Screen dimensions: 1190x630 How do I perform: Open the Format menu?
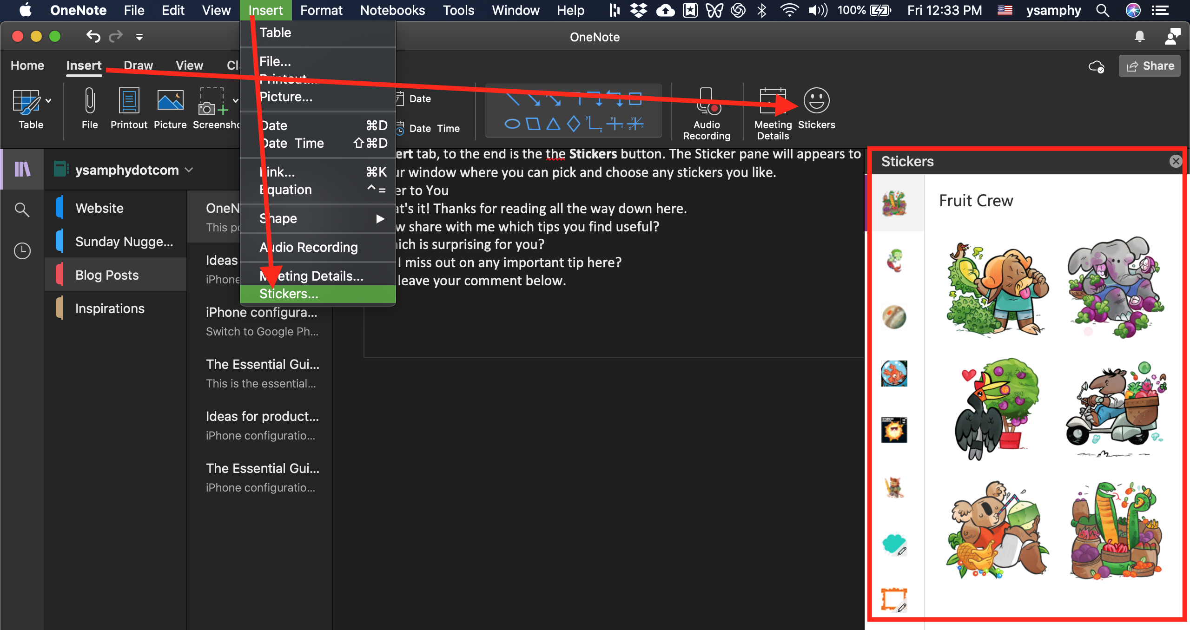tap(321, 10)
